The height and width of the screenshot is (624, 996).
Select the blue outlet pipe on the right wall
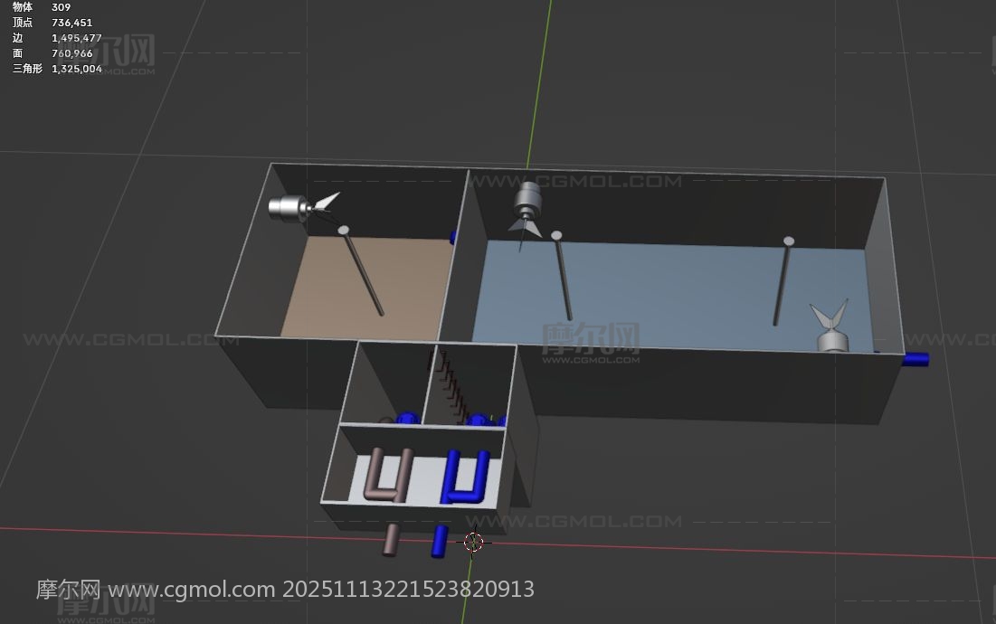916,359
